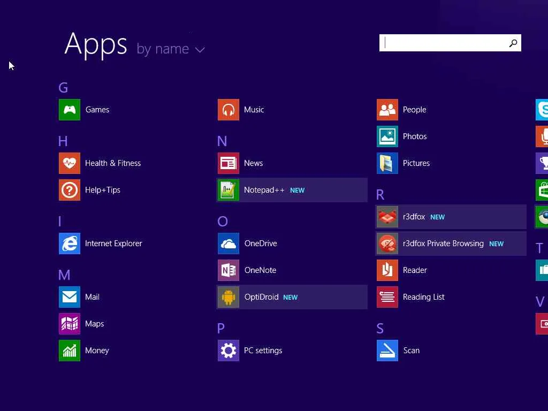This screenshot has width=548, height=411.
Task: Open the Scan app icon
Action: click(387, 351)
